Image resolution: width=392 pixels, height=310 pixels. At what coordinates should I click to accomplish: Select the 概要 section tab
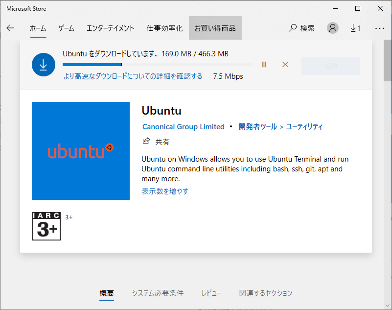pos(107,293)
